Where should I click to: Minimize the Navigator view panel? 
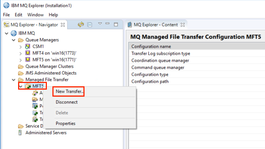pos(107,24)
